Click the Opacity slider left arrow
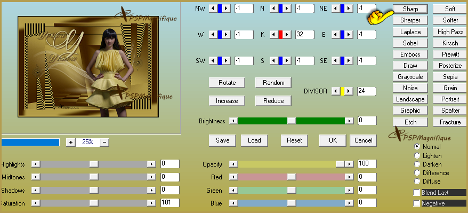Image resolution: width=468 pixels, height=213 pixels. point(233,164)
